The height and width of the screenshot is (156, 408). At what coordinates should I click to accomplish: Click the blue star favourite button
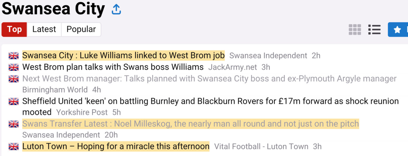coord(398,30)
